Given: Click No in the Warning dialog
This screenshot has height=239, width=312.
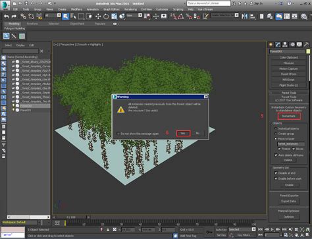Looking at the screenshot, I should click(x=198, y=133).
